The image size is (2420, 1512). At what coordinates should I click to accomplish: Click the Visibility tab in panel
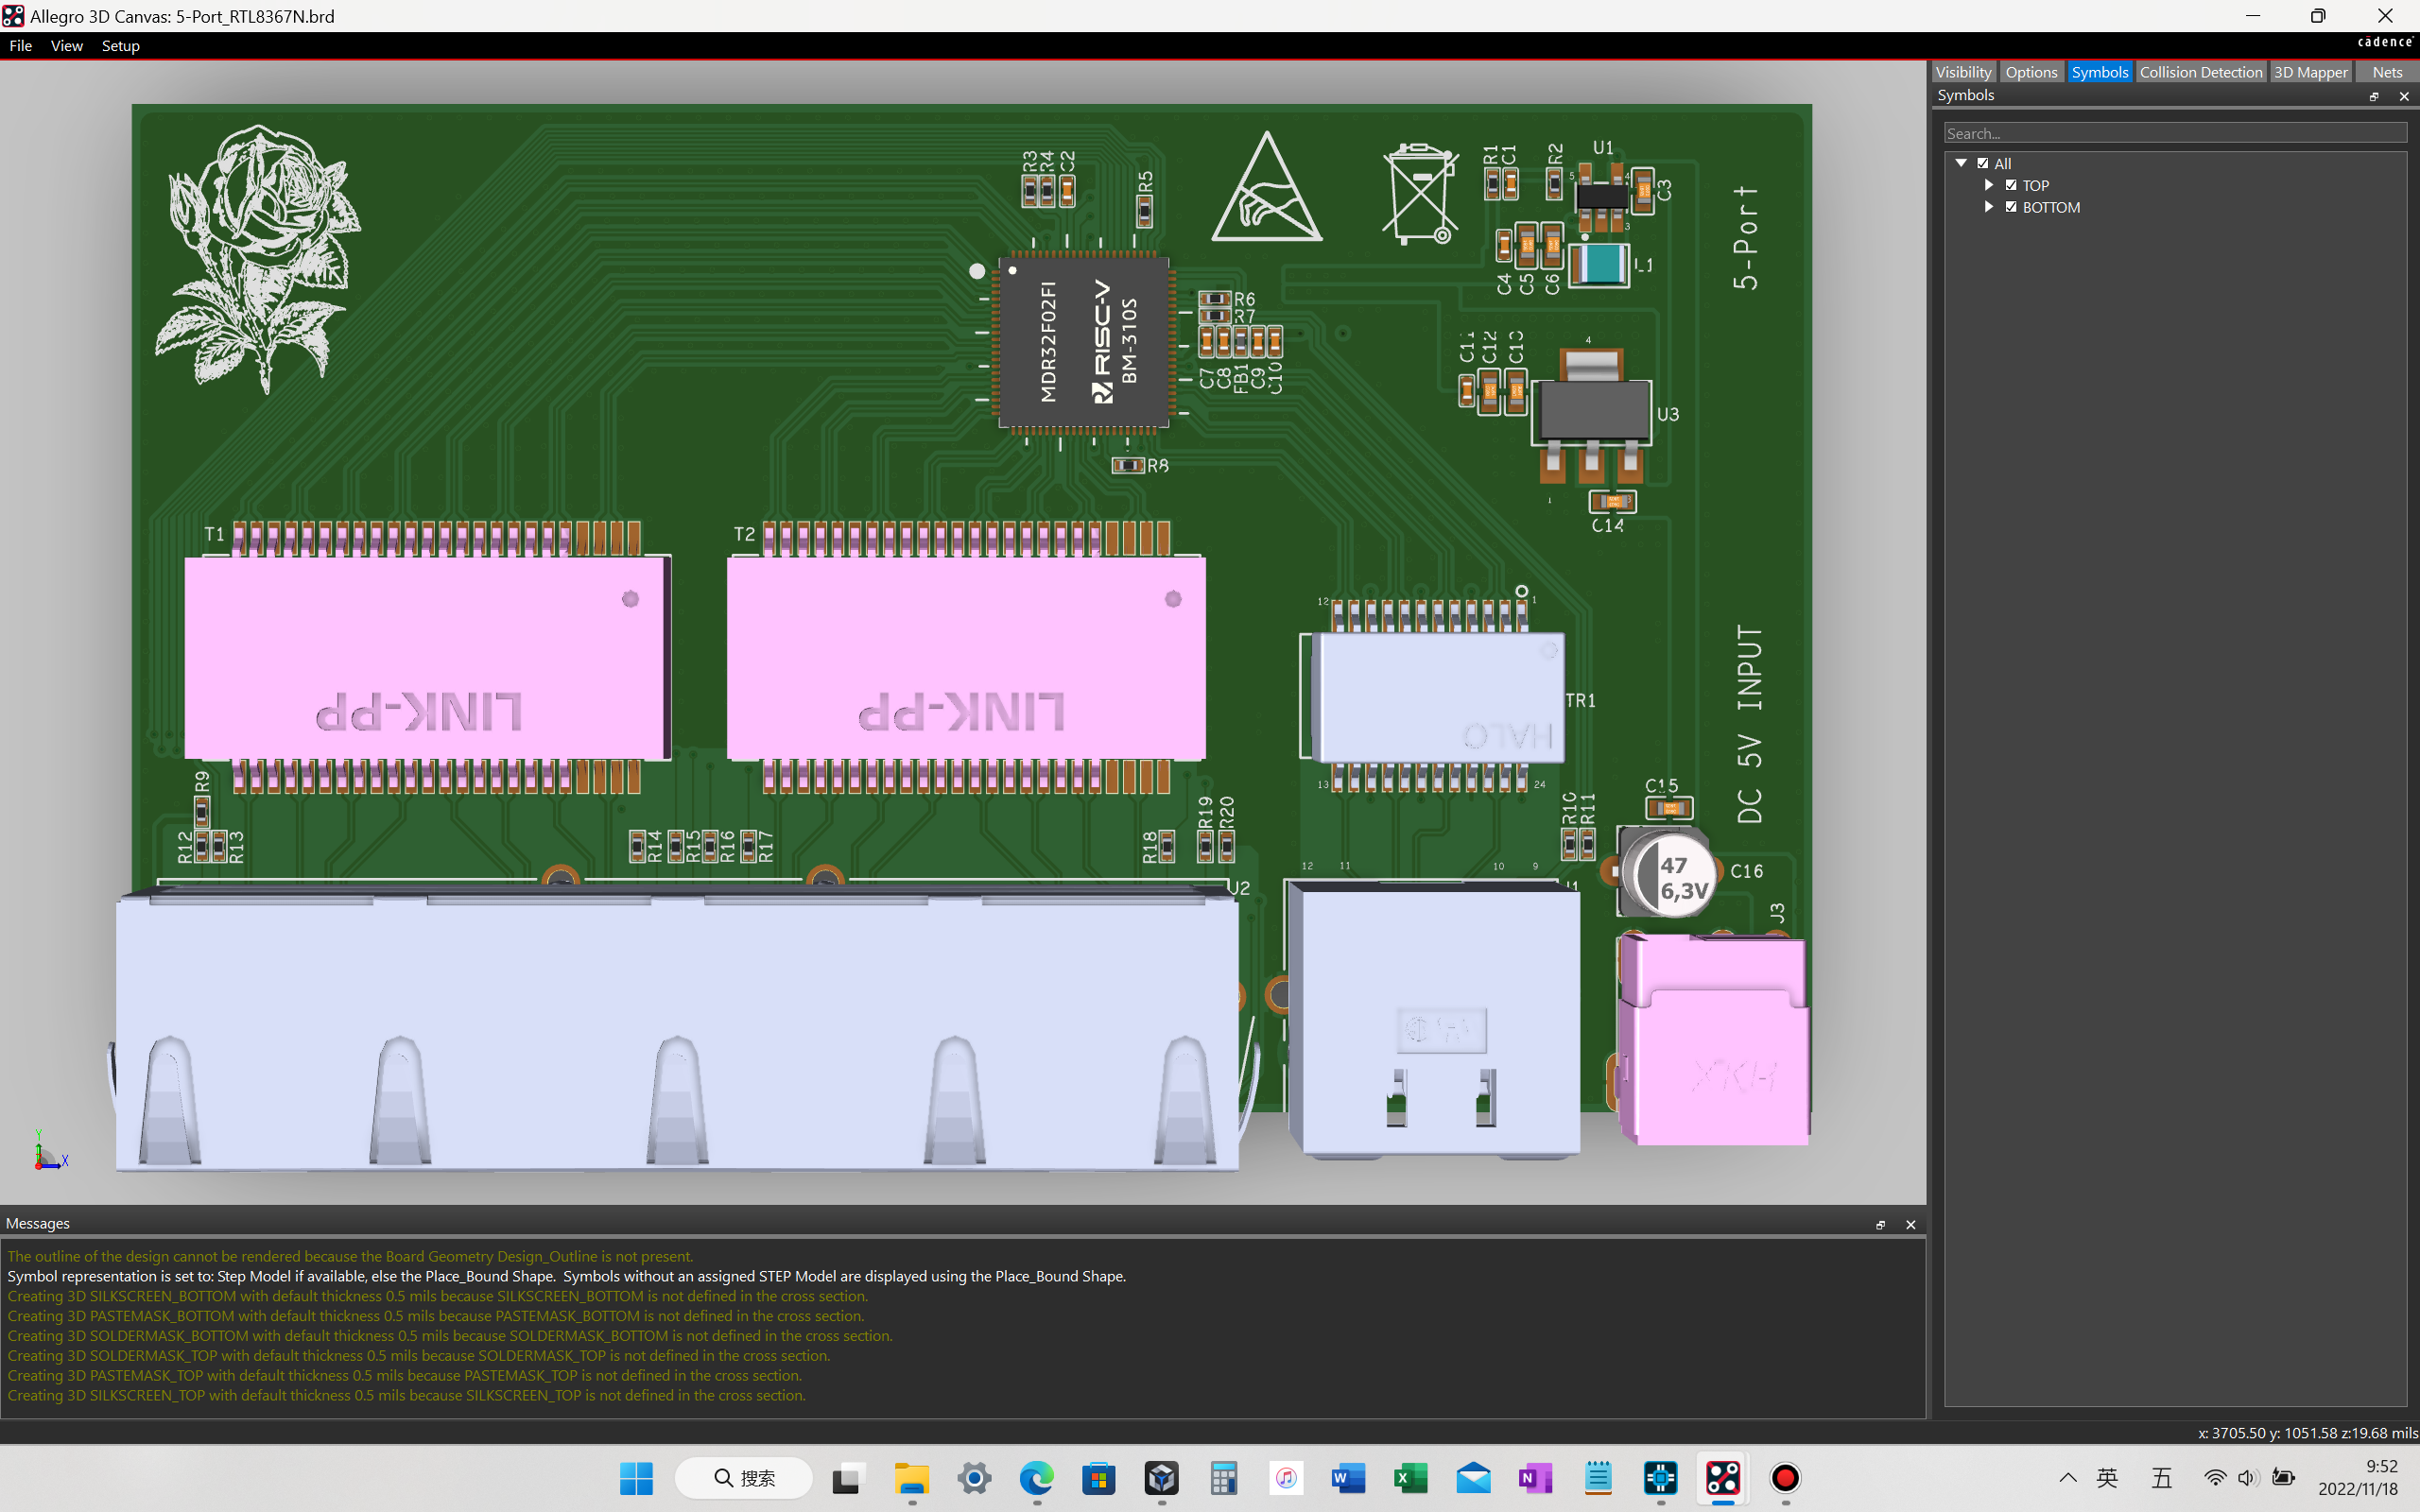coord(1962,72)
